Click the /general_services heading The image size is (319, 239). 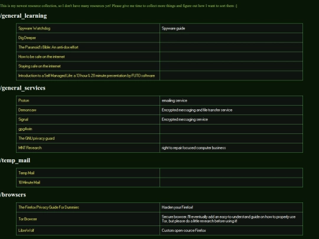tap(22, 88)
